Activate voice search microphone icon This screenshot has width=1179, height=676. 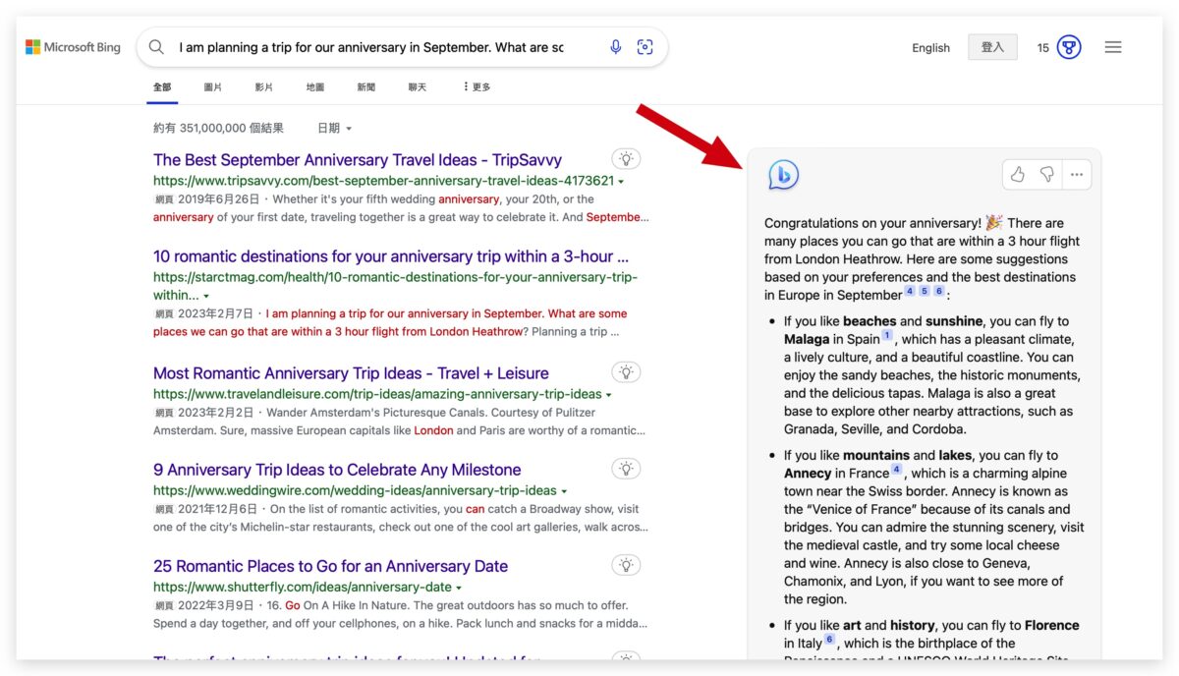click(x=616, y=47)
